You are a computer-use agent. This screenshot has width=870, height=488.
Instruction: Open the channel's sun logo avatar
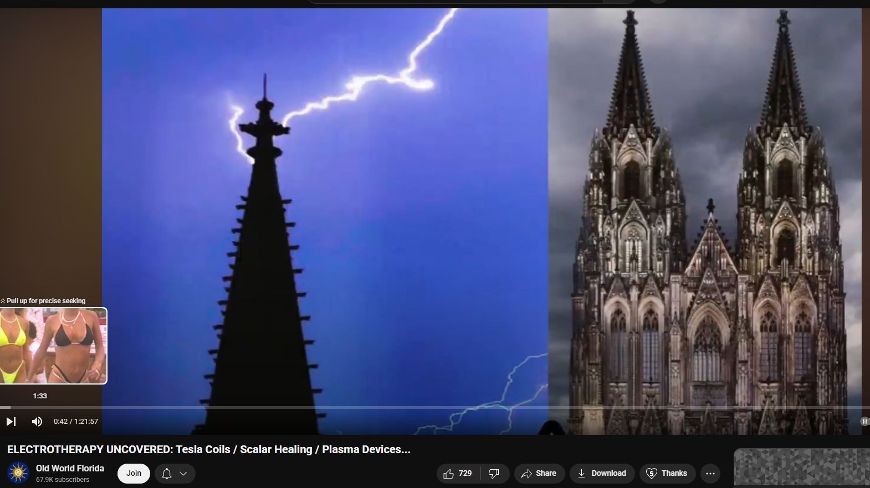[18, 473]
